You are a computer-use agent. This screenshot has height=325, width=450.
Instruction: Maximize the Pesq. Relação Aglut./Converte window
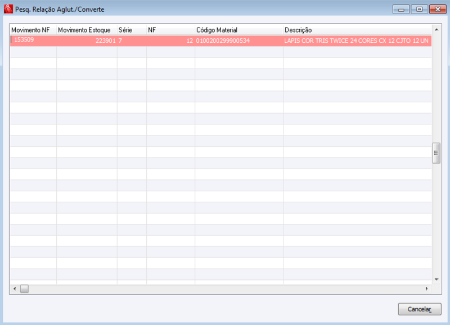419,9
